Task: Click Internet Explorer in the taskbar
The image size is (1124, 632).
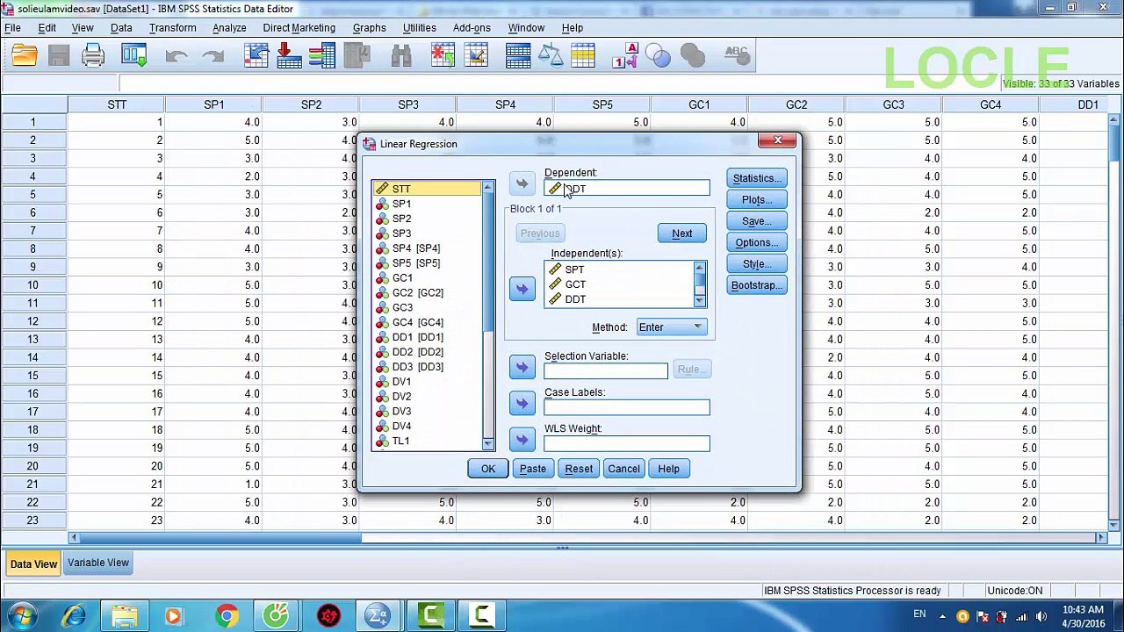Action: pos(74,616)
